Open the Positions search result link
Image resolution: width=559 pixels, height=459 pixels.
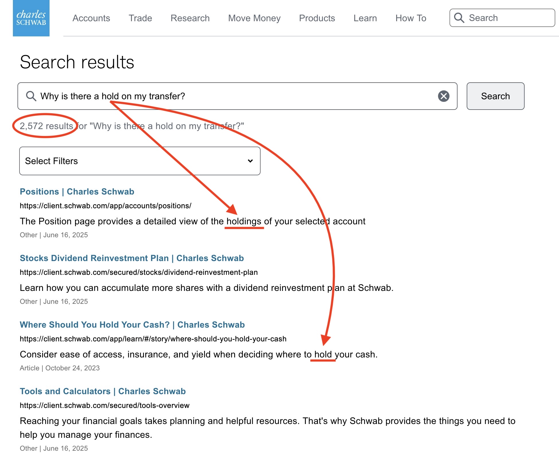click(77, 192)
